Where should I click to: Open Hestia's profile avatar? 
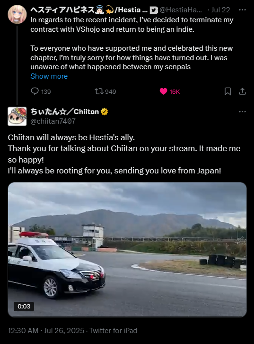[17, 14]
